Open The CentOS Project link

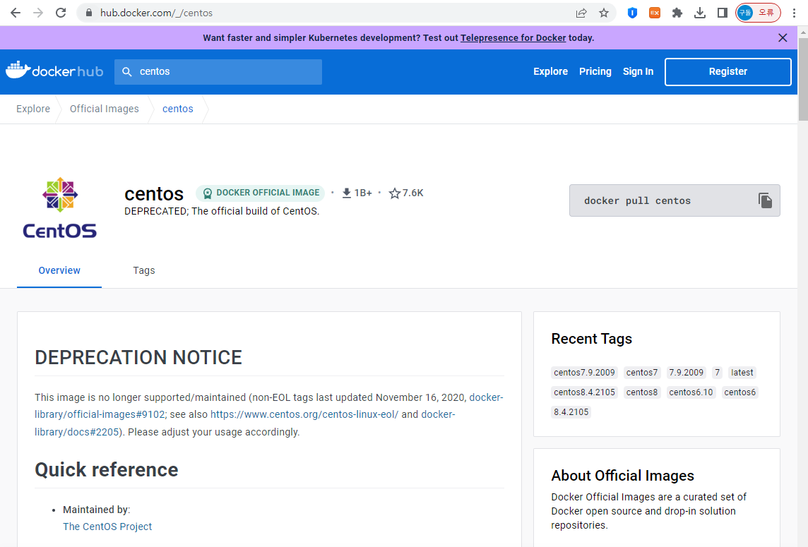(x=107, y=527)
